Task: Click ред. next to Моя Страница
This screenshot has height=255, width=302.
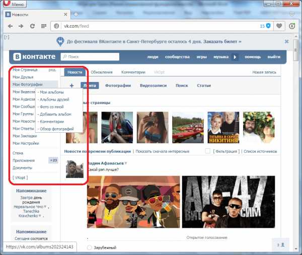Action: (x=52, y=70)
